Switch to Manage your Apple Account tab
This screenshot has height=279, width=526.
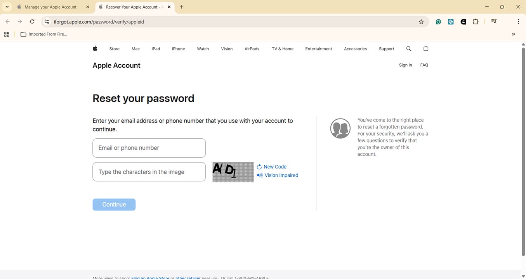(50, 7)
